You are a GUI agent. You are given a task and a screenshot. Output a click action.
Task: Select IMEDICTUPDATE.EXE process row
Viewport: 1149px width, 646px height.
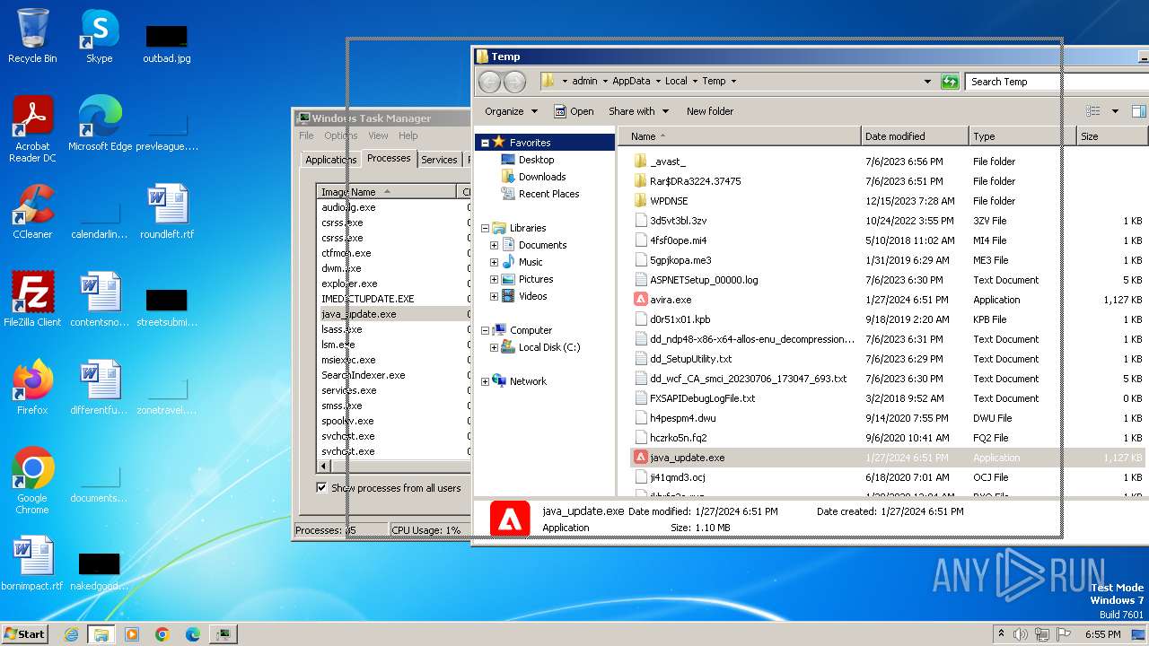(x=393, y=299)
